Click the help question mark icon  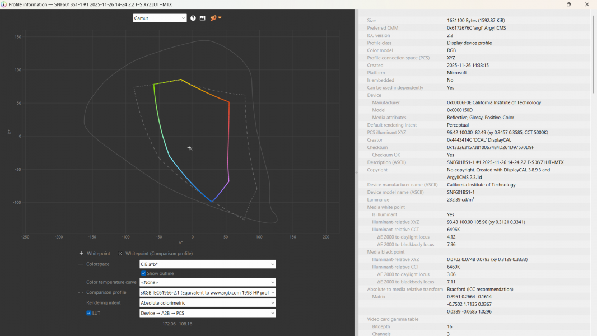[x=193, y=18]
